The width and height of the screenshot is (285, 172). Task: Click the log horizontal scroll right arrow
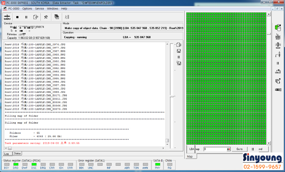(163, 148)
